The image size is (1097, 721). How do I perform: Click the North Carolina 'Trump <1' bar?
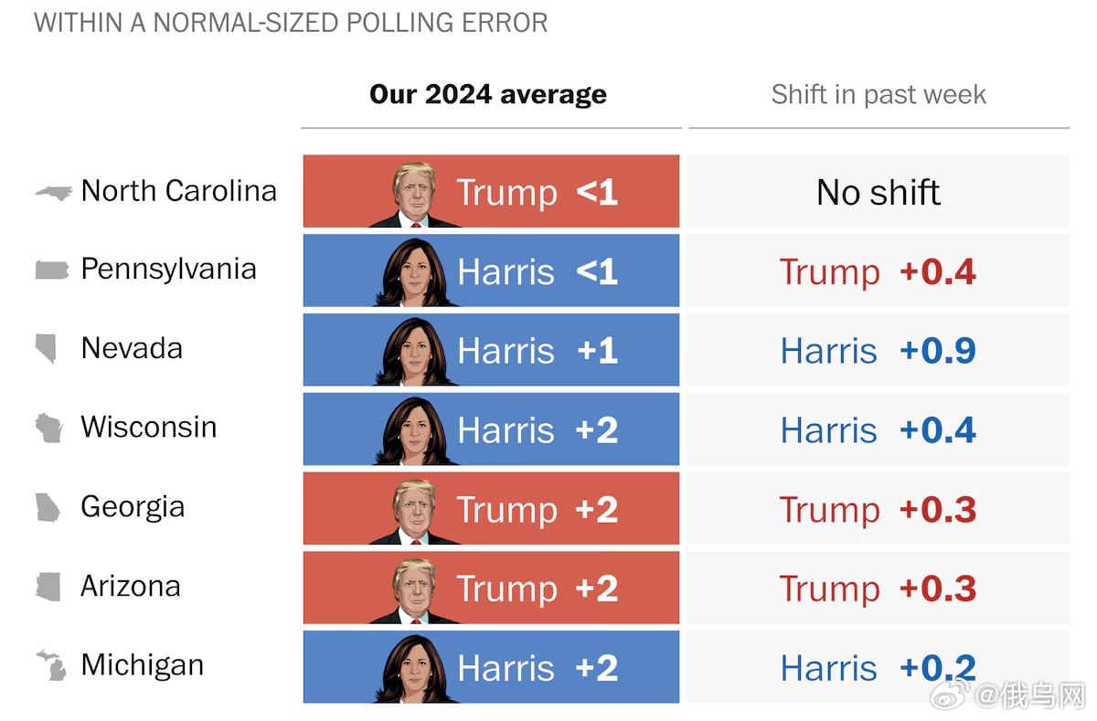click(491, 191)
